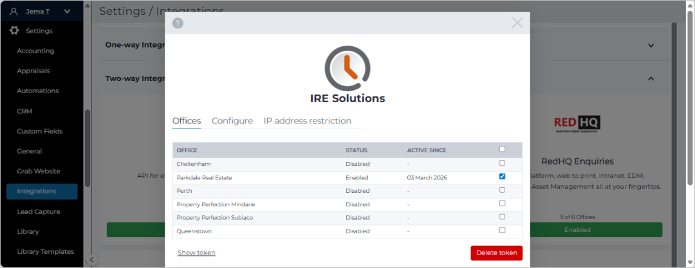Collapse the sidebar with the arrow button
This screenshot has width=695, height=268.
pyautogui.click(x=91, y=260)
